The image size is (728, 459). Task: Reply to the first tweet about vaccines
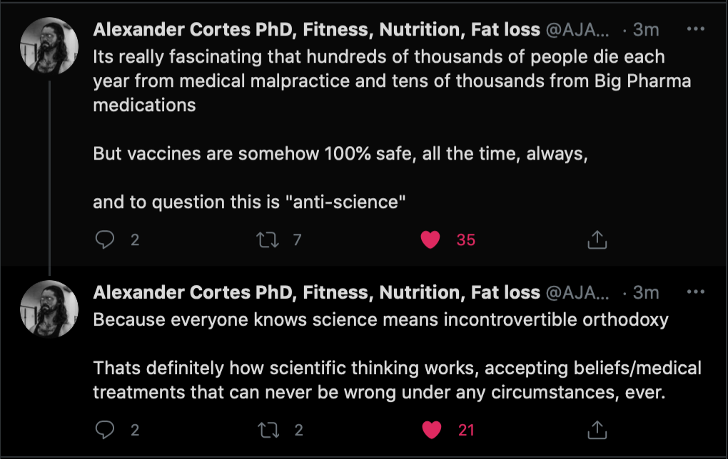pos(105,240)
